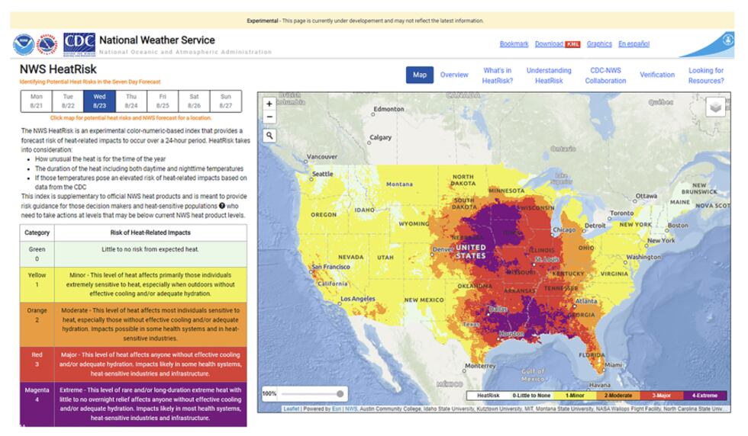
Task: Click the 100% opacity label
Action: pos(269,393)
